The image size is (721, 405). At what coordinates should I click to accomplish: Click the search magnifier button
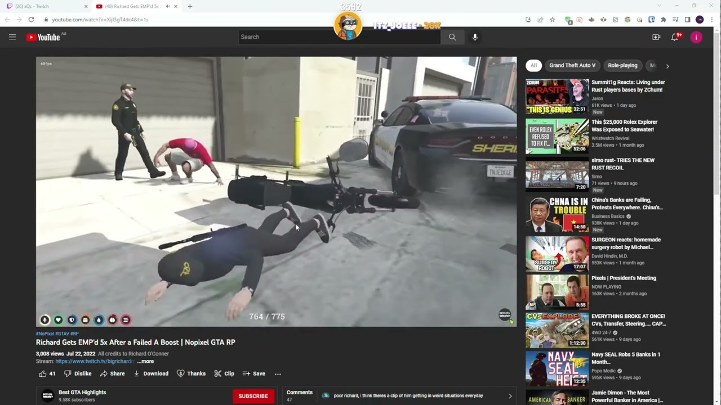pos(452,37)
